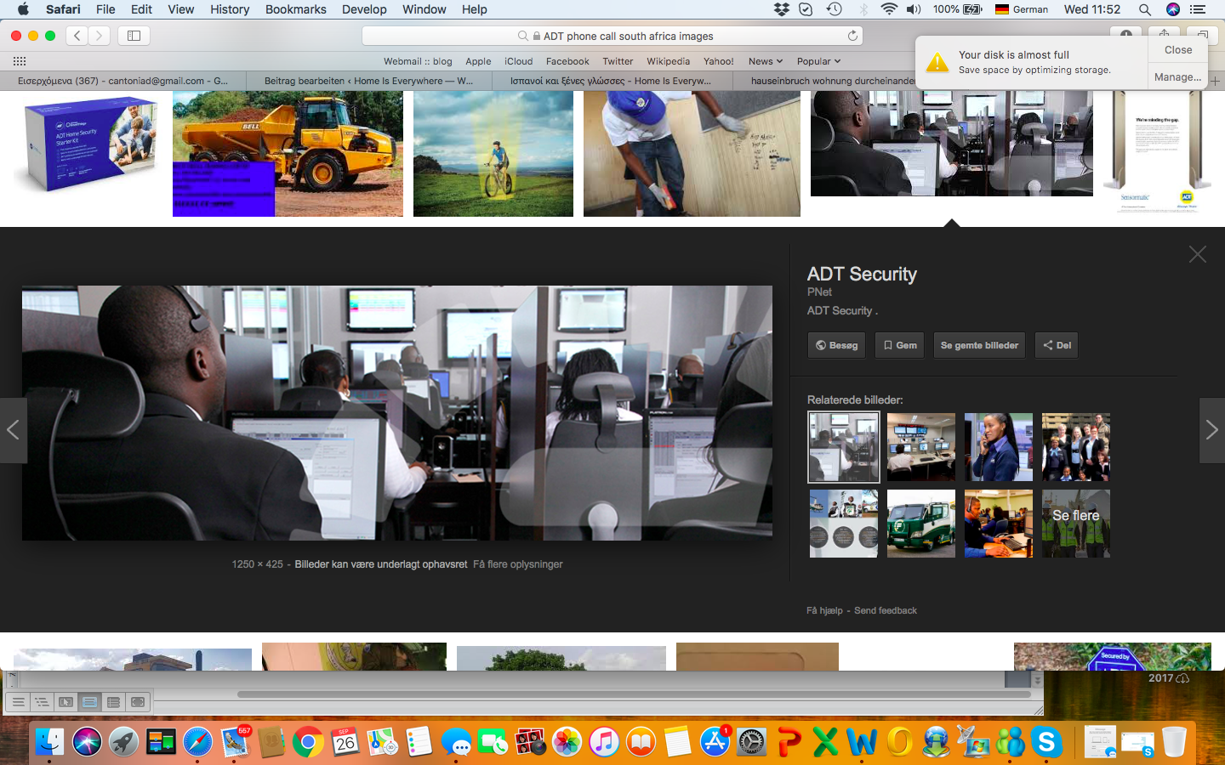The width and height of the screenshot is (1225, 765).
Task: Select the related thumbnail of green armored truck
Action: 921,524
